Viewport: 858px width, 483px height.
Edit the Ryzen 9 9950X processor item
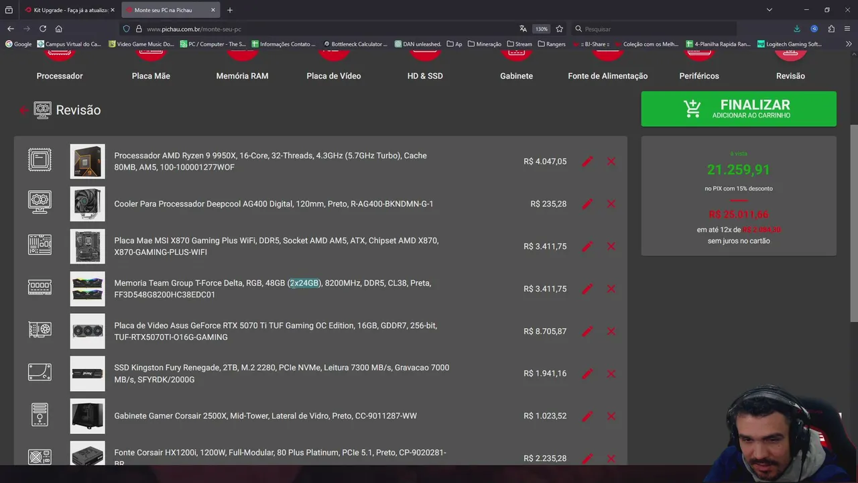pos(587,162)
